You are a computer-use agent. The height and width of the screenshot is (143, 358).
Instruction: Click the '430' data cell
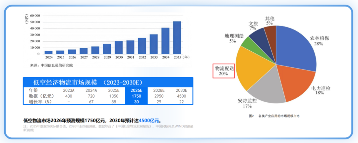(69, 96)
